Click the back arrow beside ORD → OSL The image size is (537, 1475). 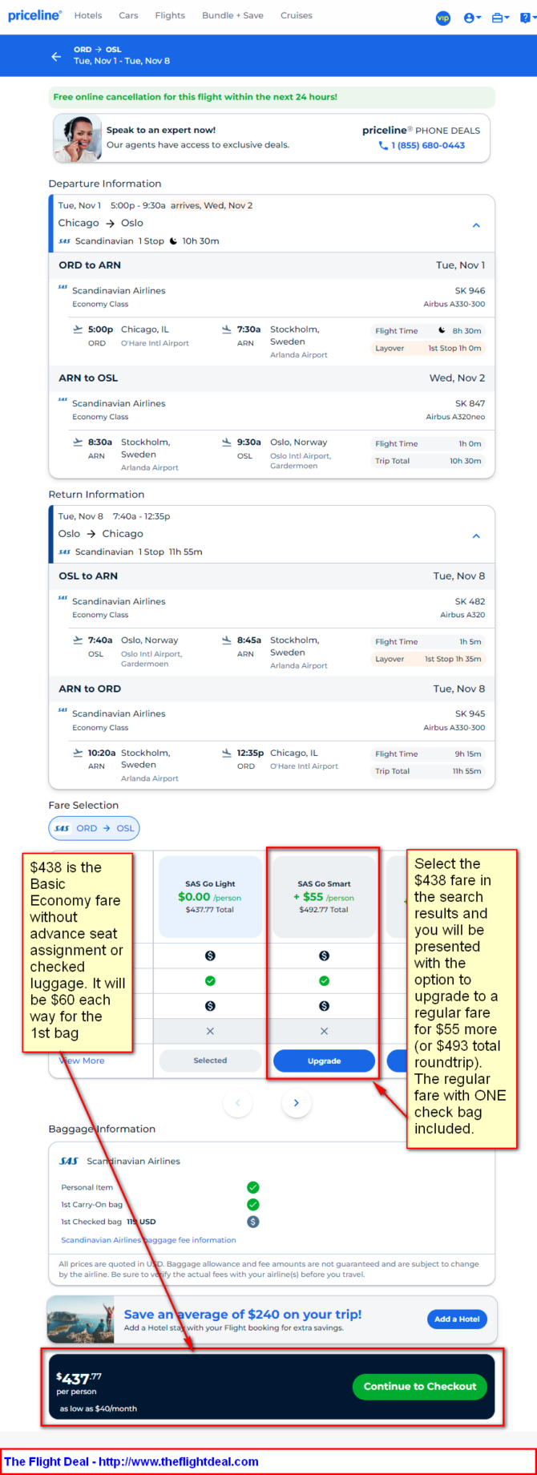56,56
